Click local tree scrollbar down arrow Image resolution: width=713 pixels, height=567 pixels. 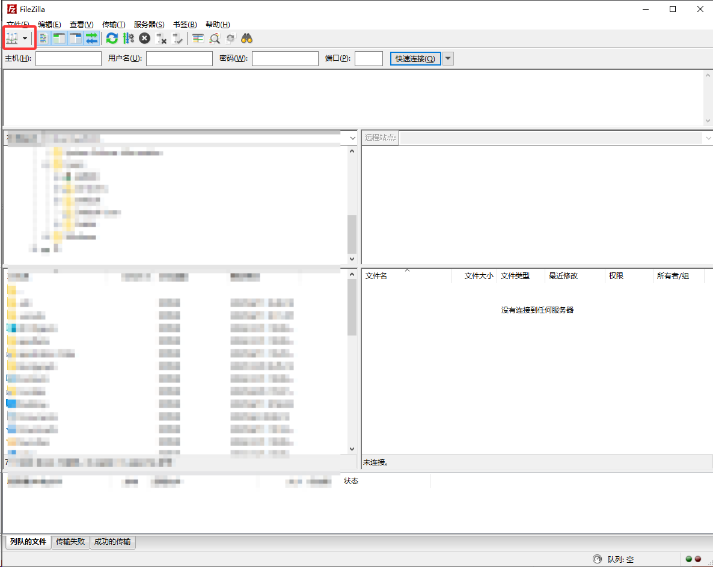(352, 259)
